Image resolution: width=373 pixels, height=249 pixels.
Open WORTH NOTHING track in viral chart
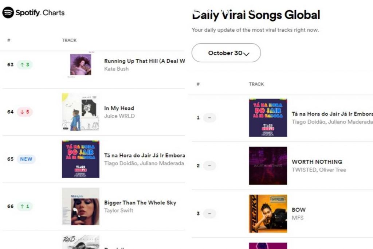pyautogui.click(x=317, y=162)
